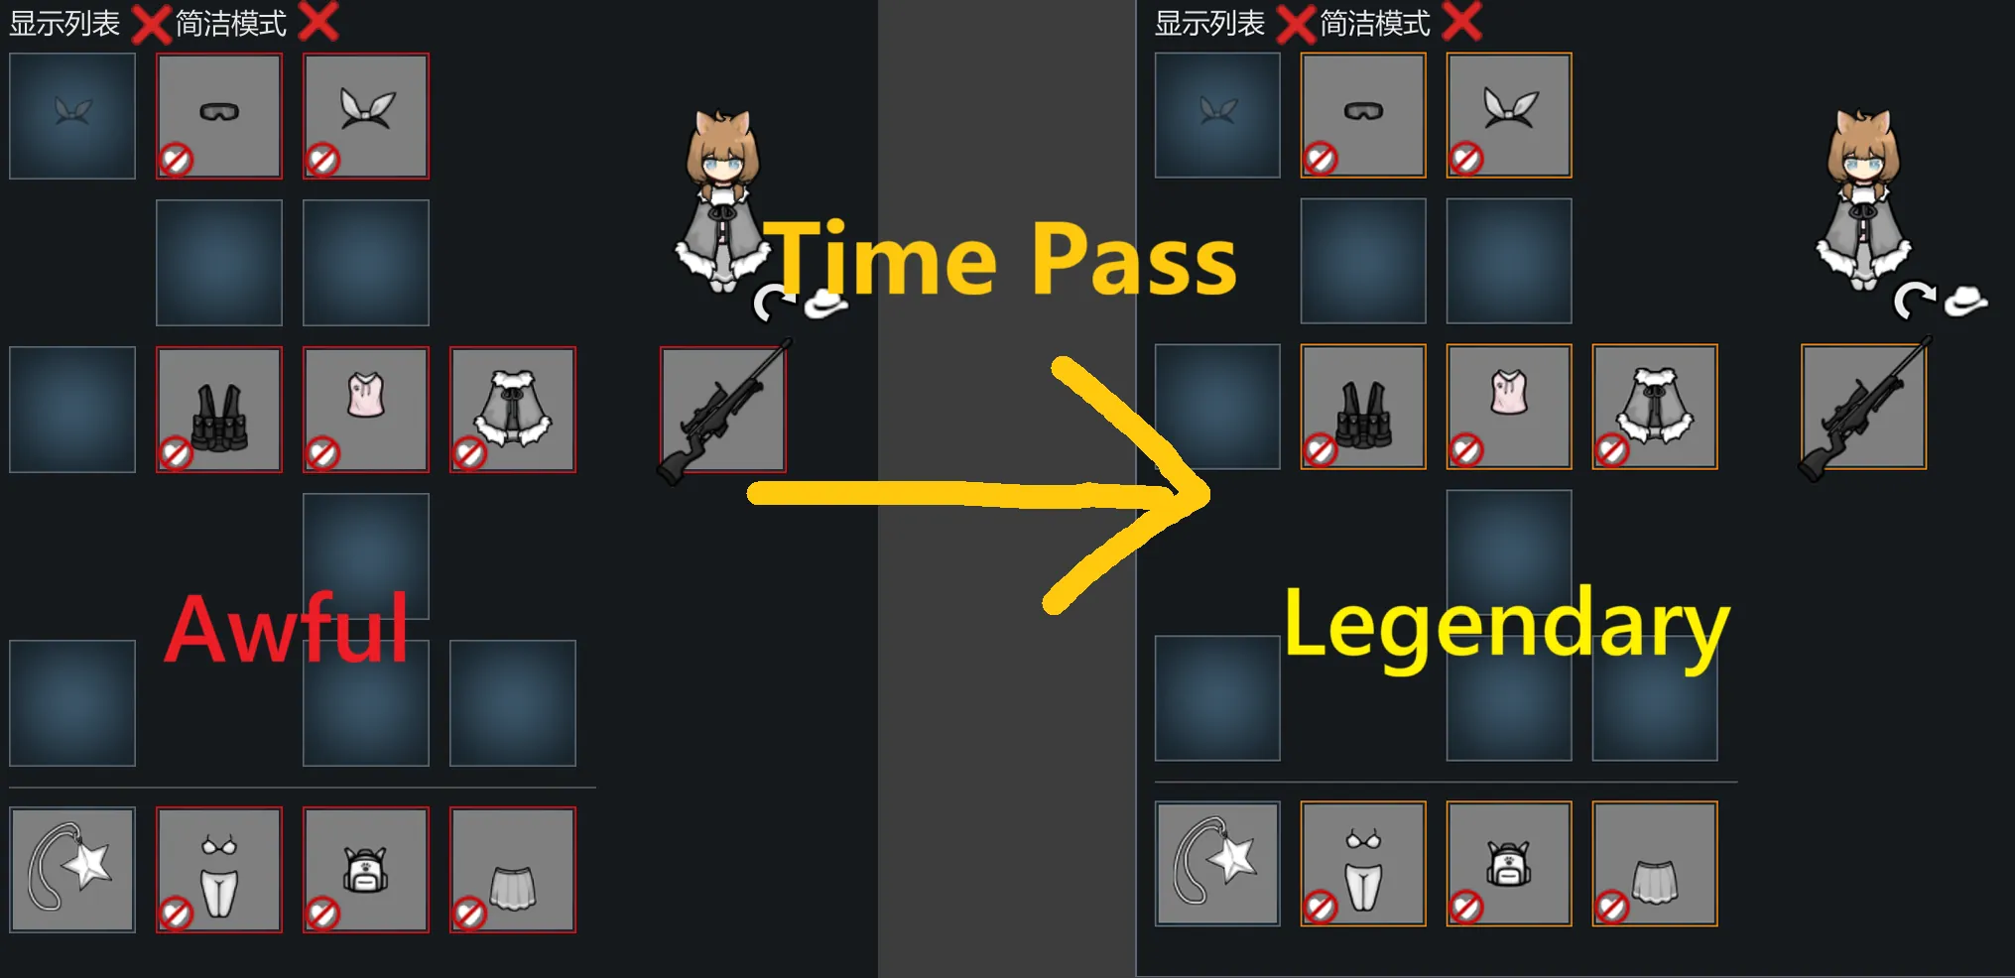The width and height of the screenshot is (2015, 978).
Task: Click empty faded bow slot in left panel
Action: pyautogui.click(x=72, y=116)
